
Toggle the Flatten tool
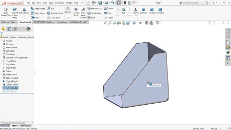109,18
